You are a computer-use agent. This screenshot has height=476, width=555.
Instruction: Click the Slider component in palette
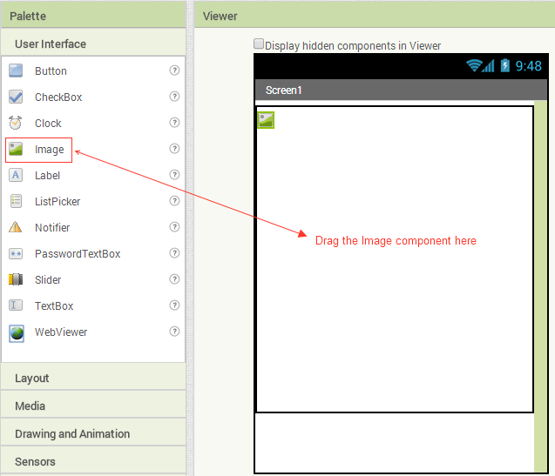coord(48,280)
